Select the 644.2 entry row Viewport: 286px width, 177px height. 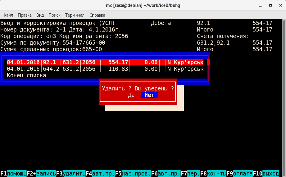[105, 69]
